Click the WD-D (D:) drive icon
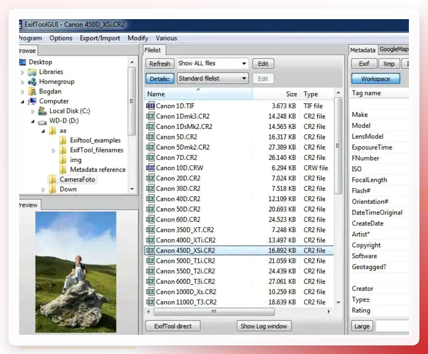The width and height of the screenshot is (428, 354). (42, 122)
